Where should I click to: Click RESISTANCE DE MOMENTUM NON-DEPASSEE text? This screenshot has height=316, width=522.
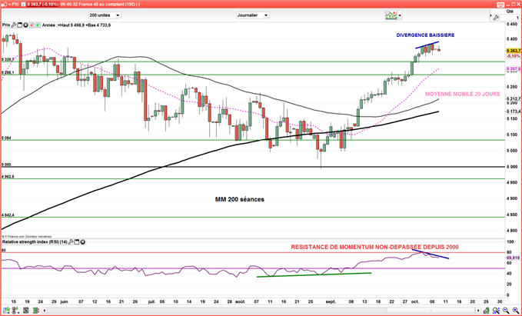point(374,247)
